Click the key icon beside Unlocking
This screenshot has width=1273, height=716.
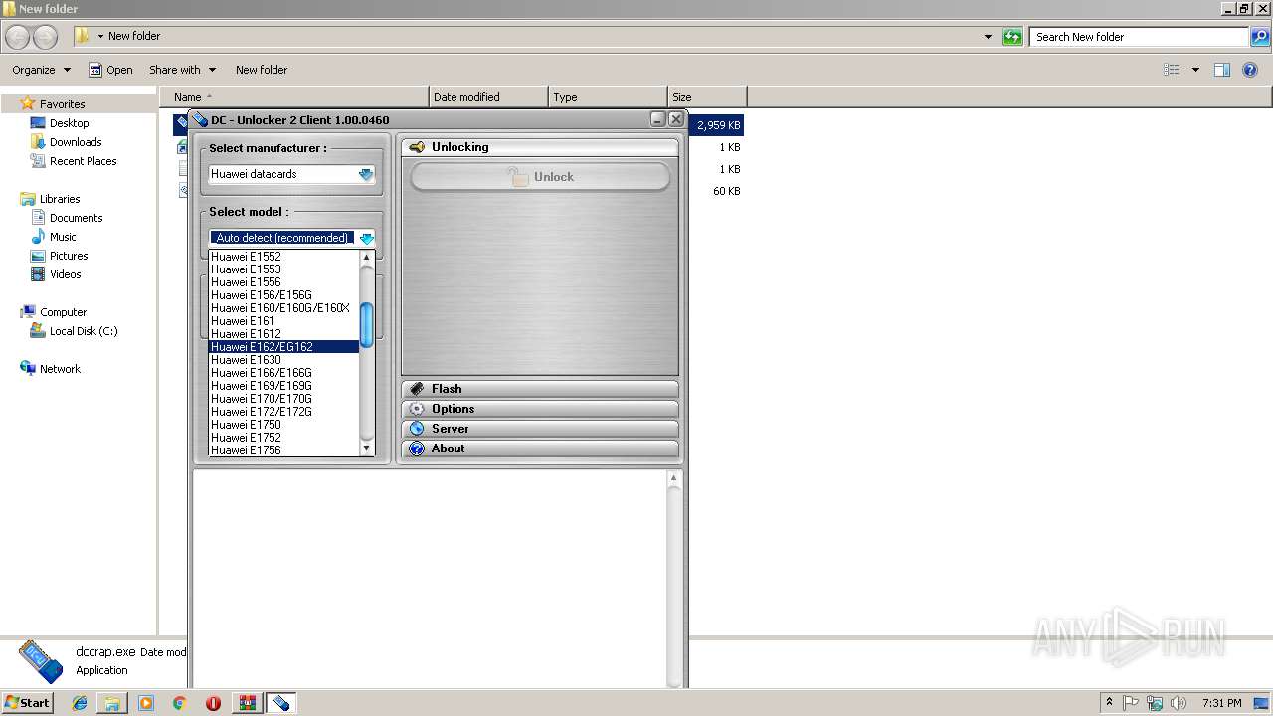tap(417, 147)
